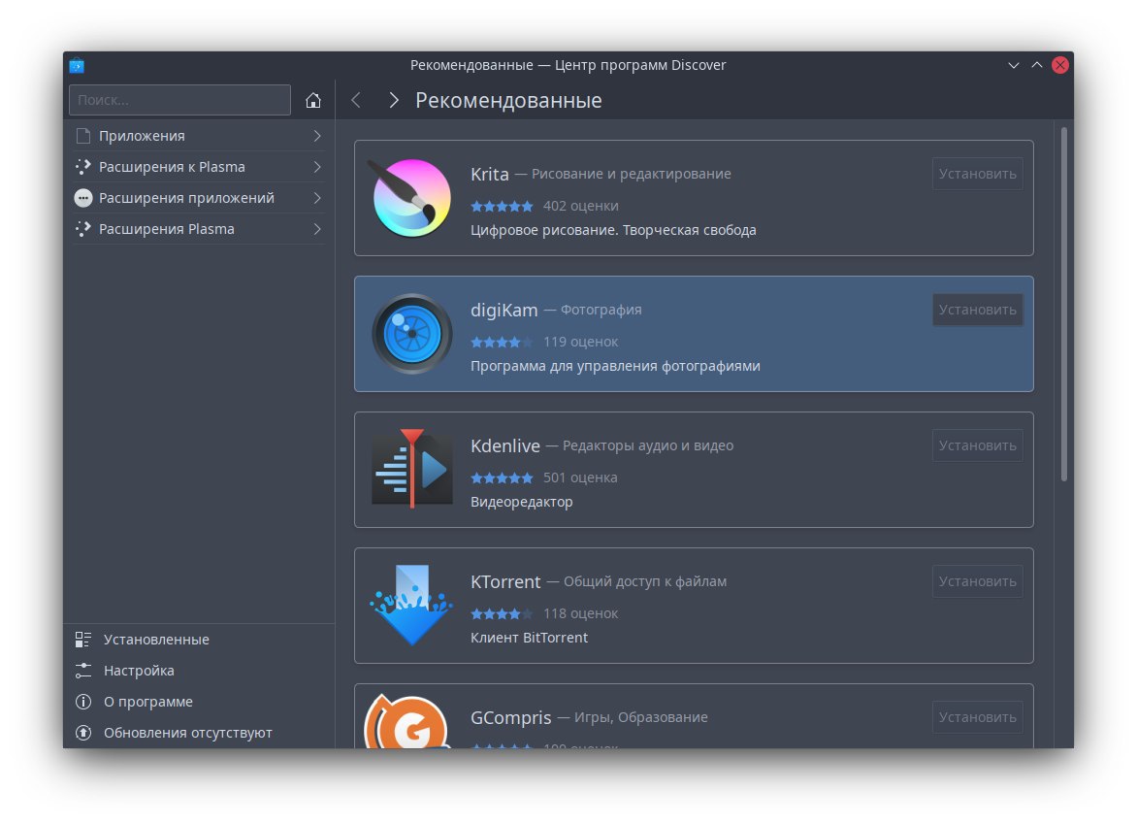Viewport: 1137px width, 823px height.
Task: Click Krita's star rating
Action: (502, 206)
